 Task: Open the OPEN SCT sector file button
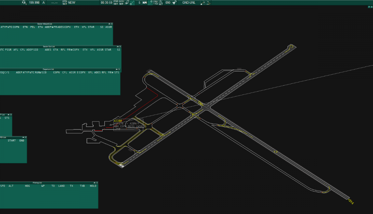point(65,3)
